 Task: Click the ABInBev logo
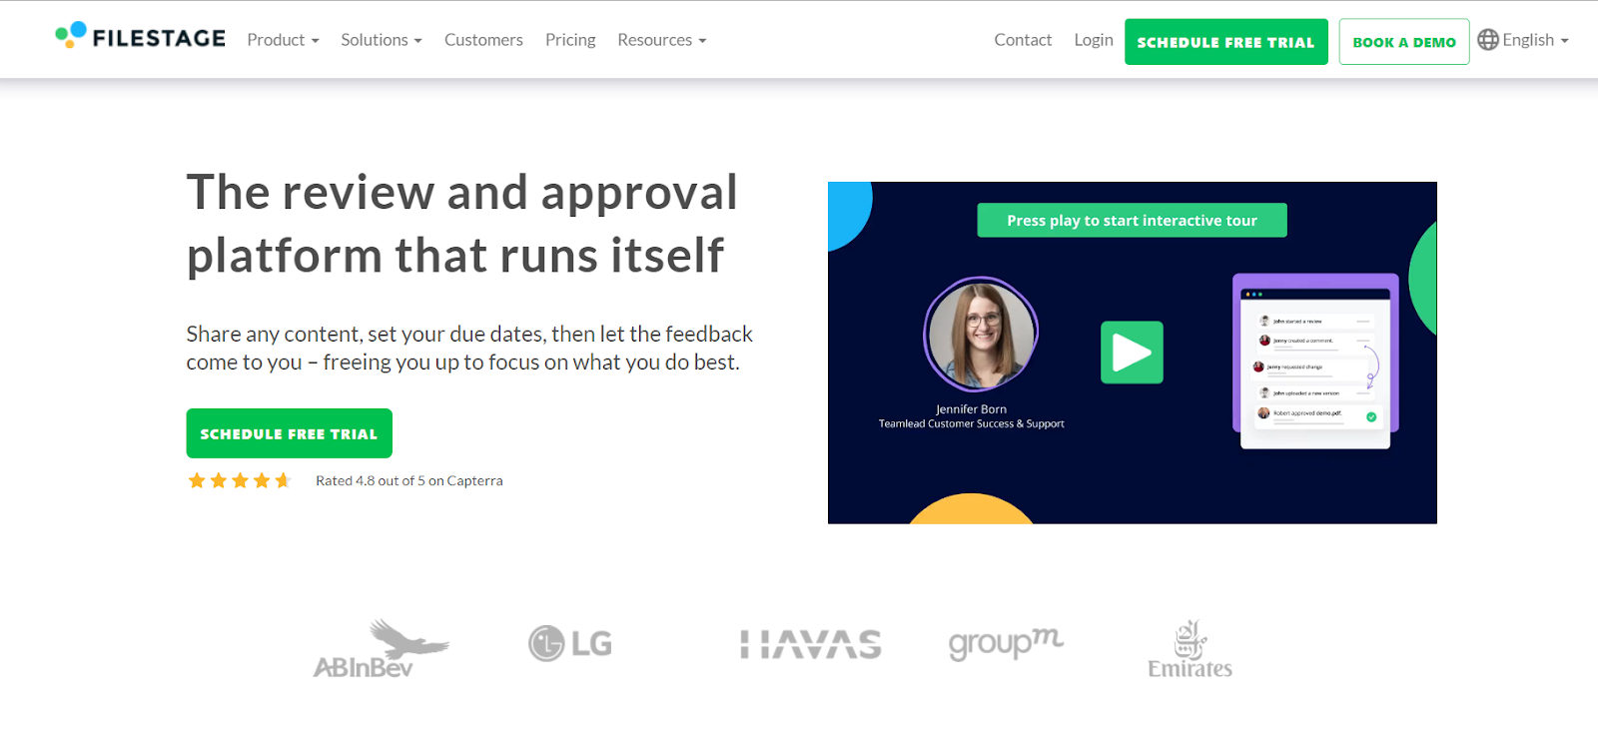point(382,649)
